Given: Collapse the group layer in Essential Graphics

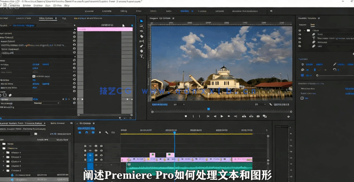Looking at the screenshot, I should 304,30.
